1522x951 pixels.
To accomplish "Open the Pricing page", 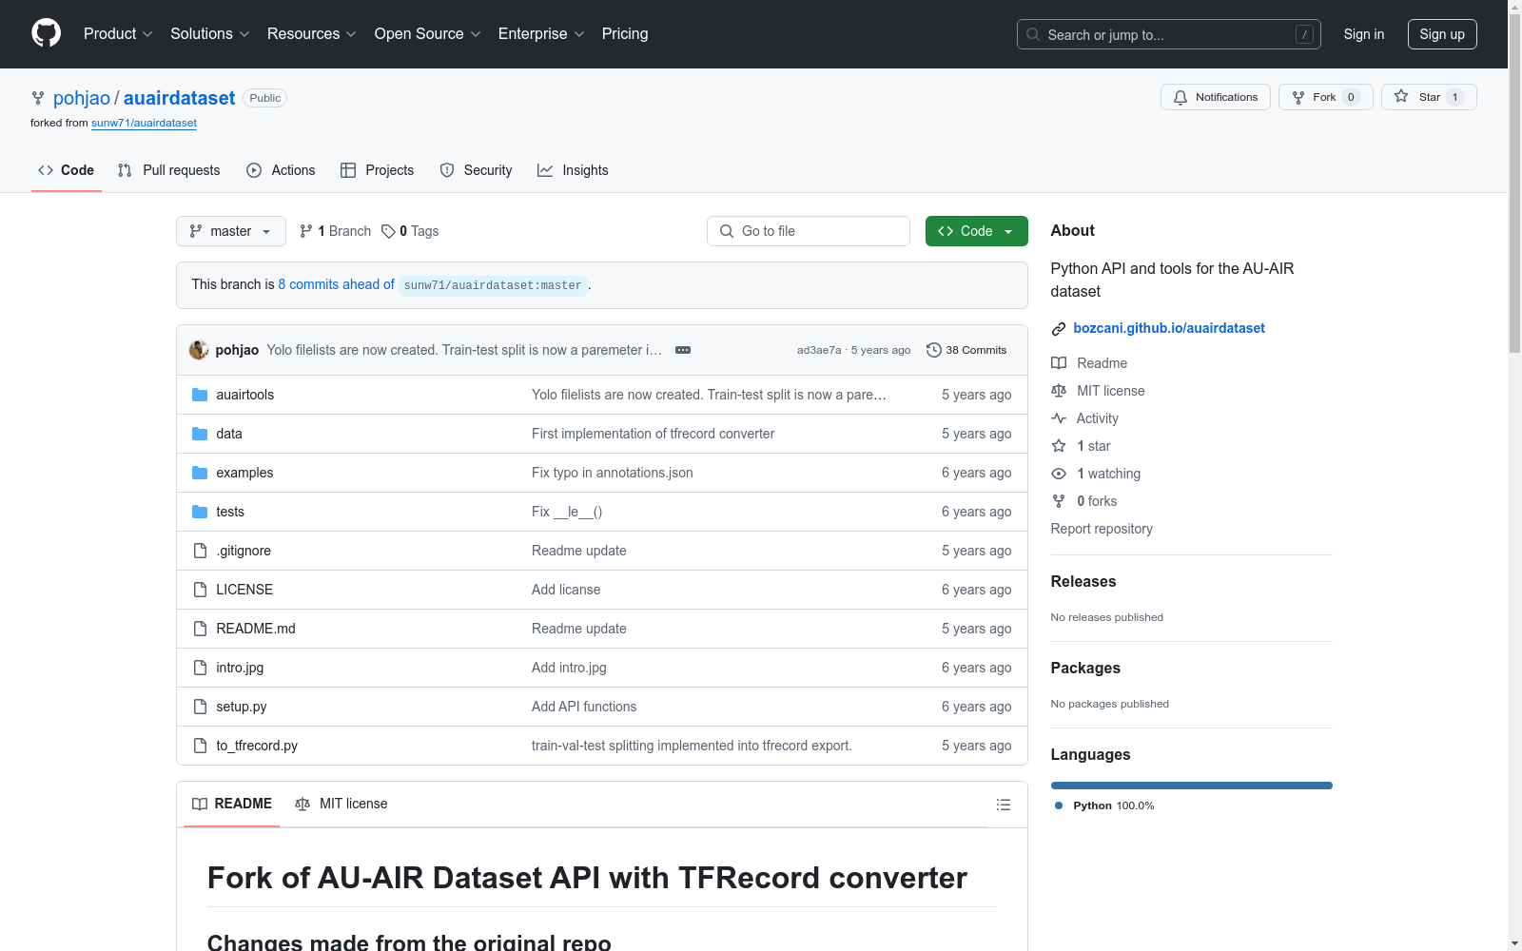I will click(x=625, y=33).
